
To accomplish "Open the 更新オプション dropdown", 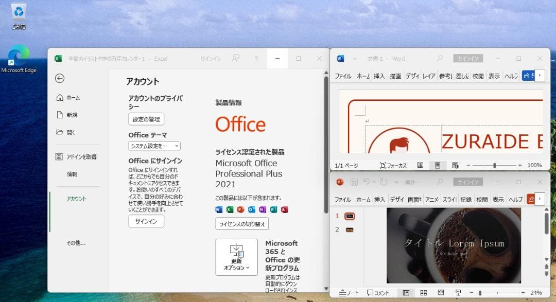I will coord(236,257).
